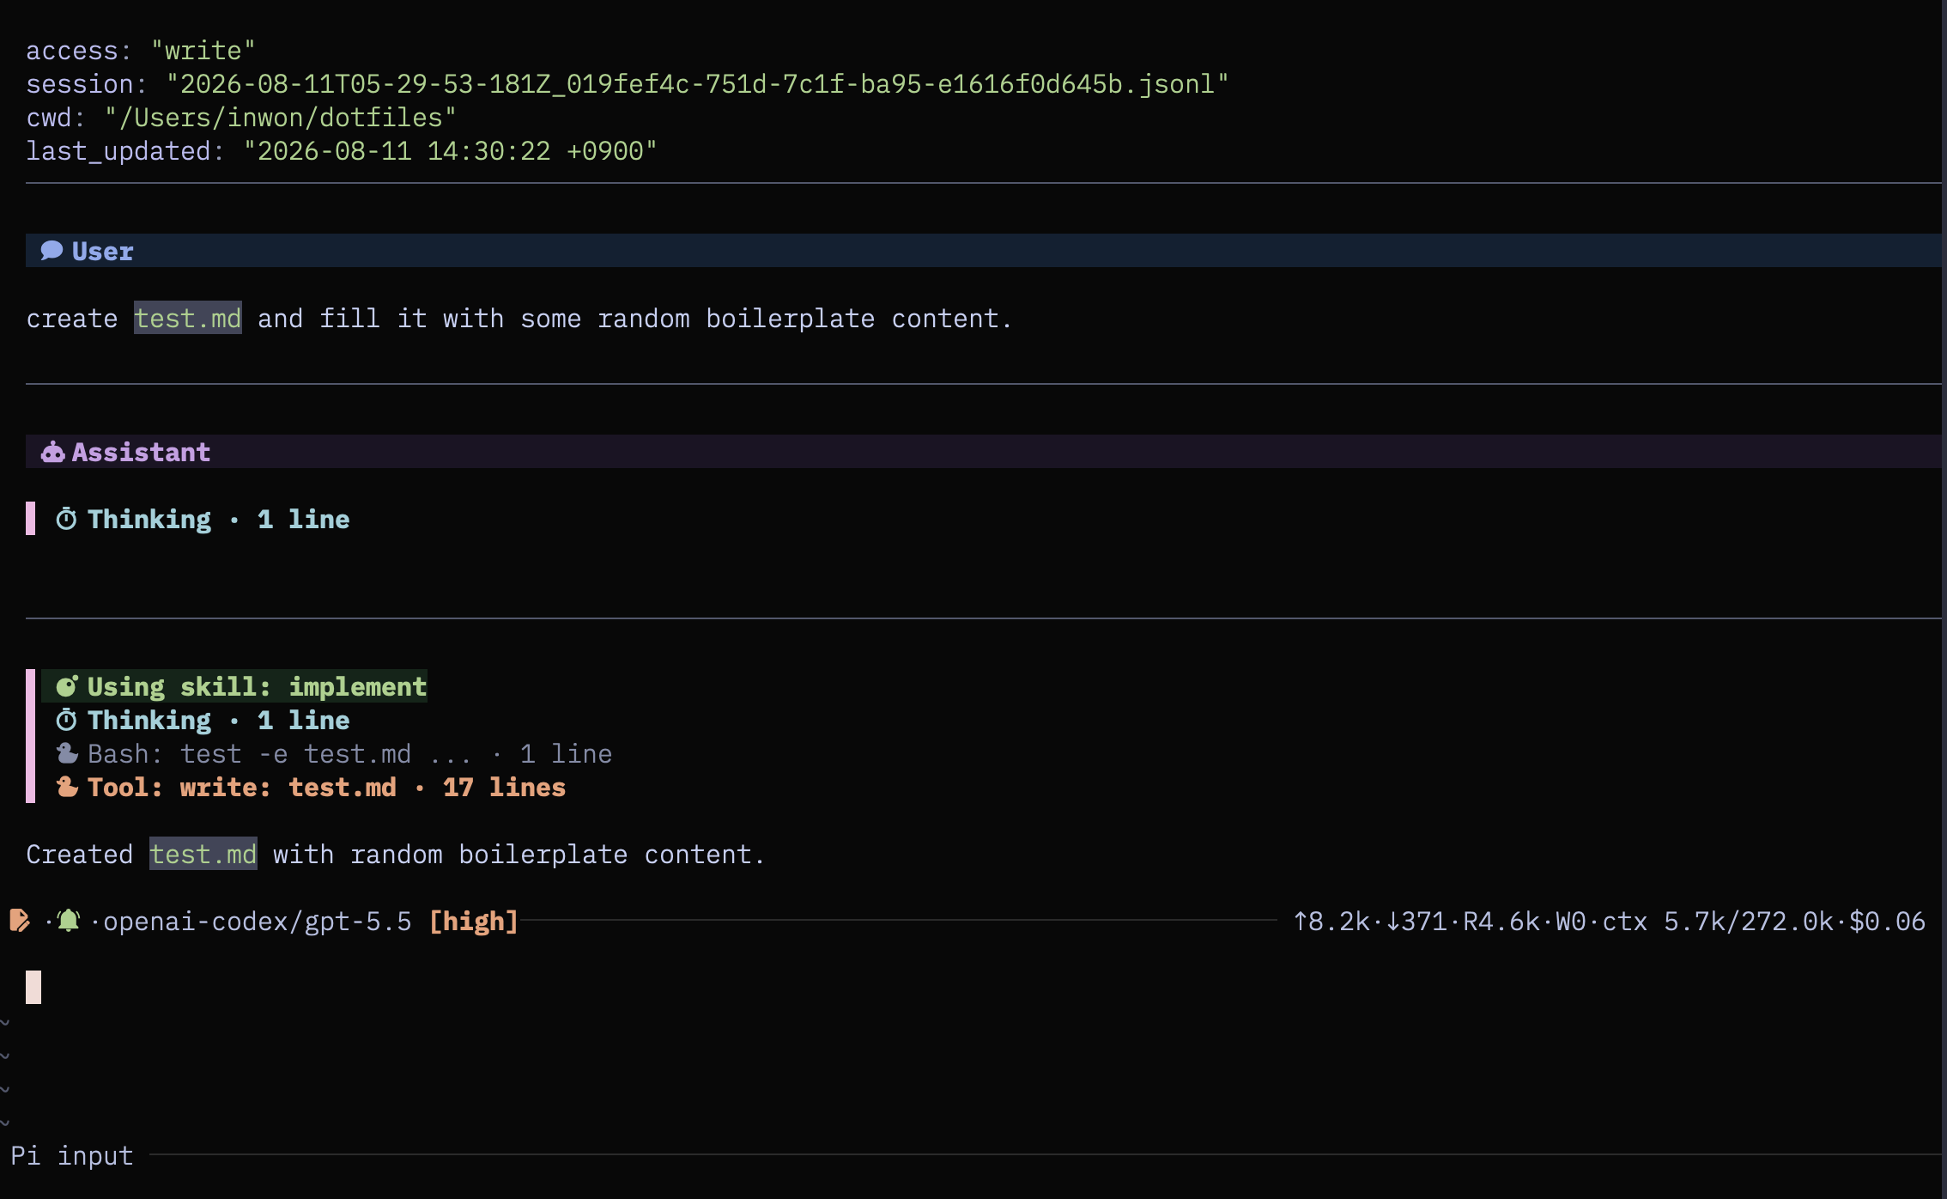Click the robot icon beside Assistant
Viewport: 1947px width, 1199px height.
[52, 452]
